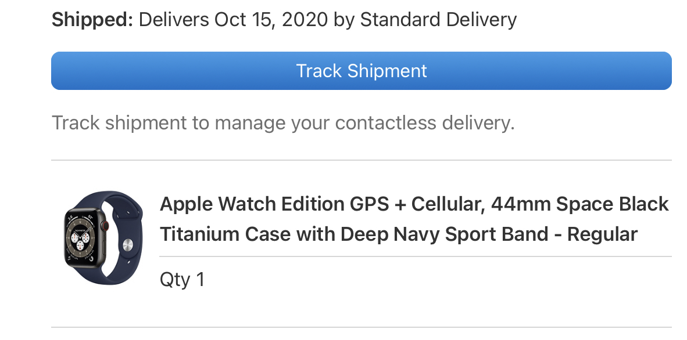
Task: Click the divider line above Qty 1
Action: point(415,256)
